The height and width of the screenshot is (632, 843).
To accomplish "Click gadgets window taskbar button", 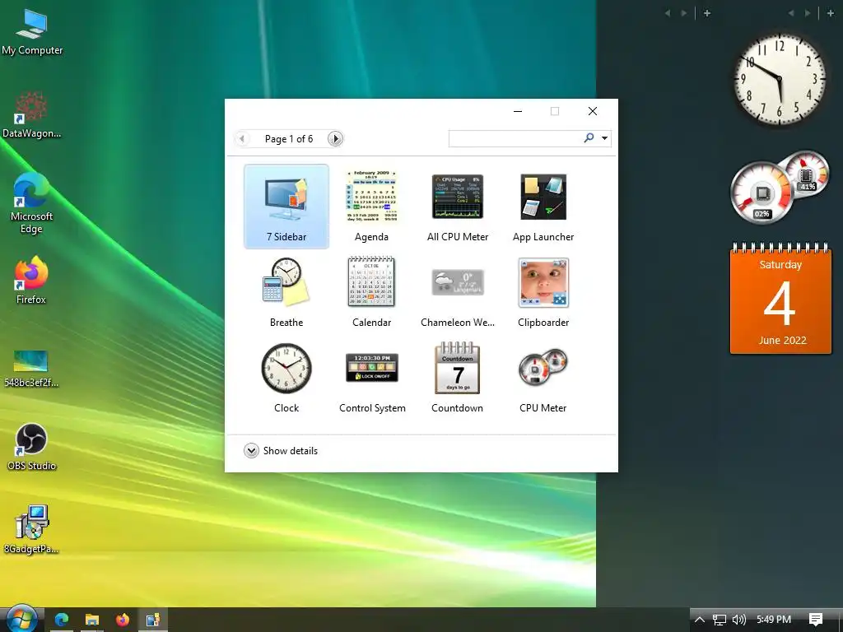I will point(153,620).
